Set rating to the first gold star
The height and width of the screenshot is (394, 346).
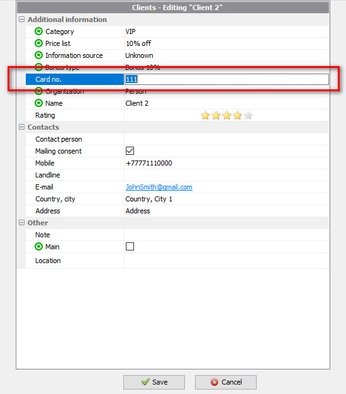[205, 115]
